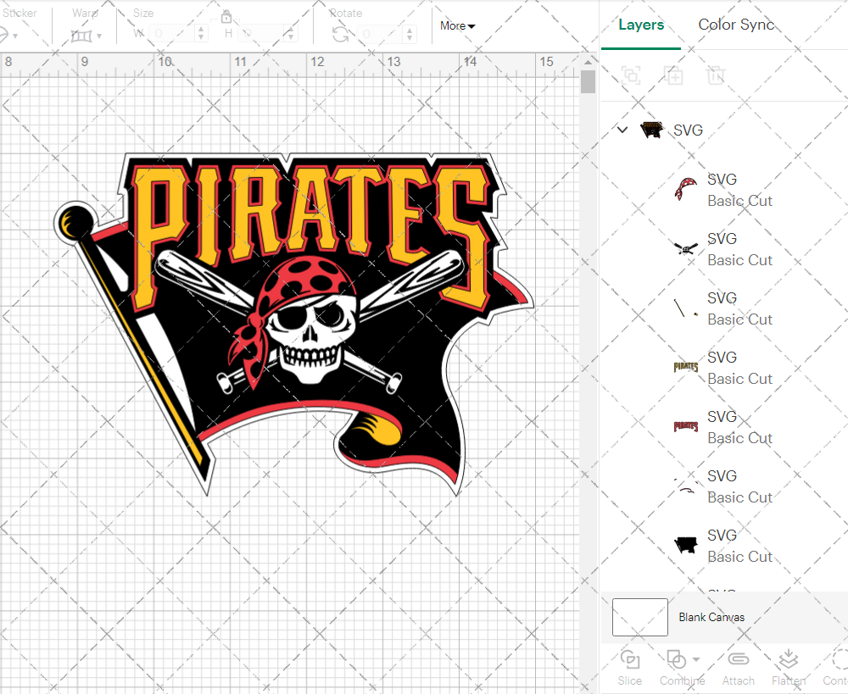Click Basic Cut under the black flag layer
Screen dimensions: 848x694
(x=739, y=557)
